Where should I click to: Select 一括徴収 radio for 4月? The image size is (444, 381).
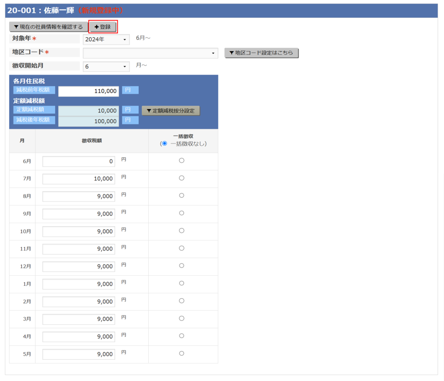[182, 336]
